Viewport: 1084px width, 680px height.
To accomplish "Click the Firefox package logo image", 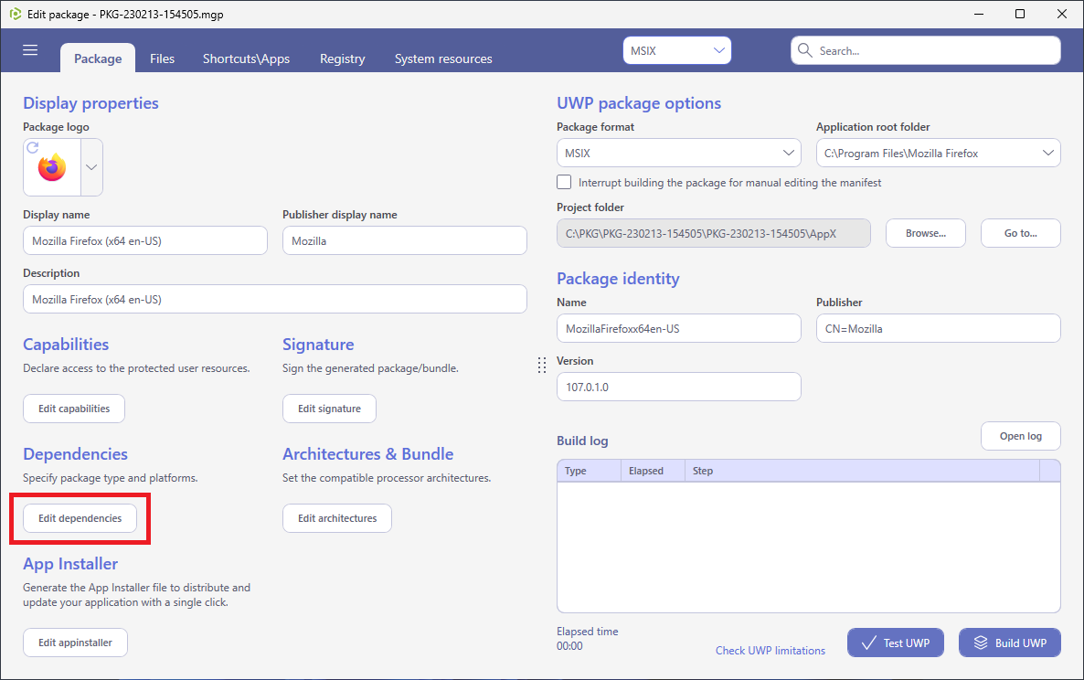I will [52, 168].
